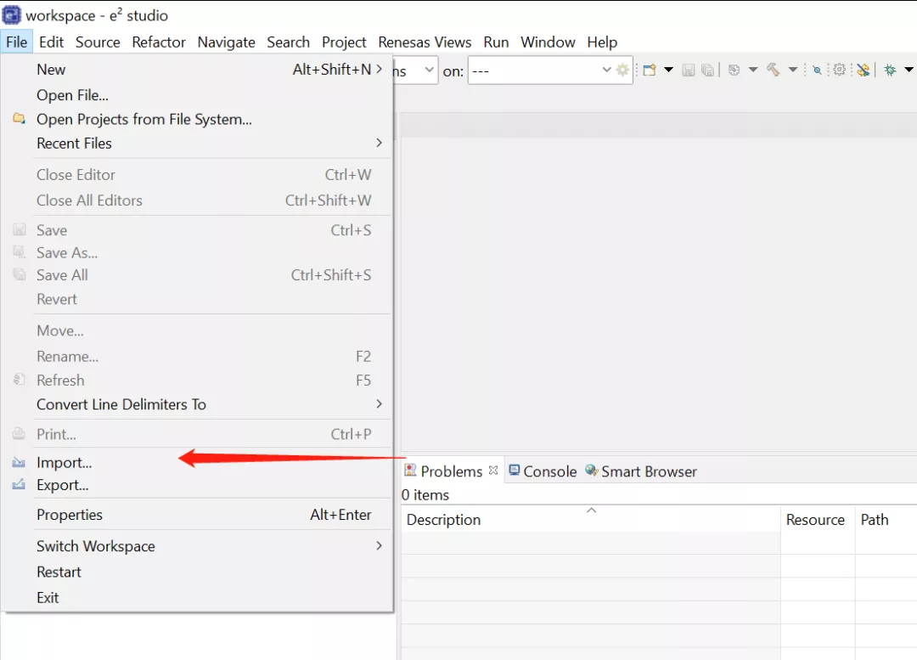Open dropdown arrow next to hammer Build icon
Image resolution: width=917 pixels, height=660 pixels.
[x=793, y=70]
